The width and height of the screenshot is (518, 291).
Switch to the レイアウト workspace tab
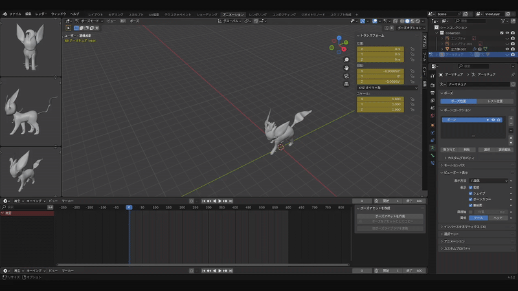point(95,14)
